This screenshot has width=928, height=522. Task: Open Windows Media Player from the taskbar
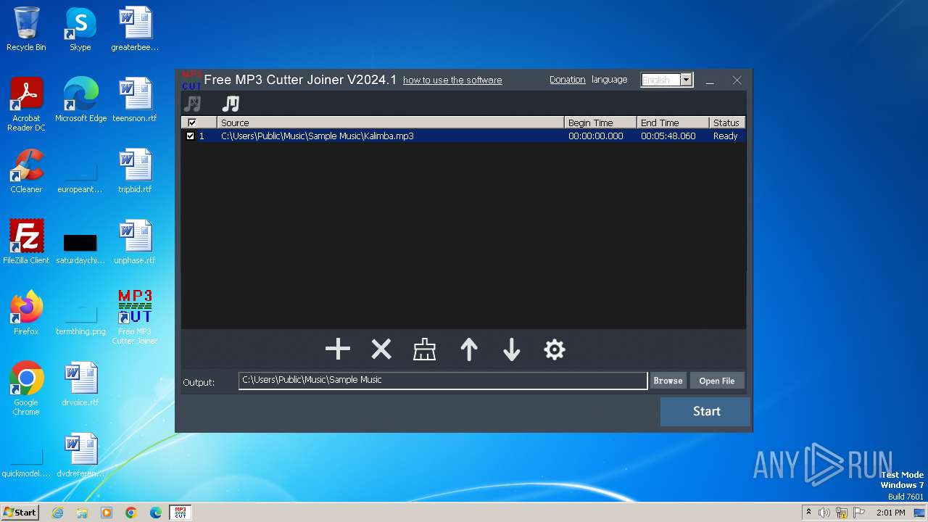(x=107, y=513)
